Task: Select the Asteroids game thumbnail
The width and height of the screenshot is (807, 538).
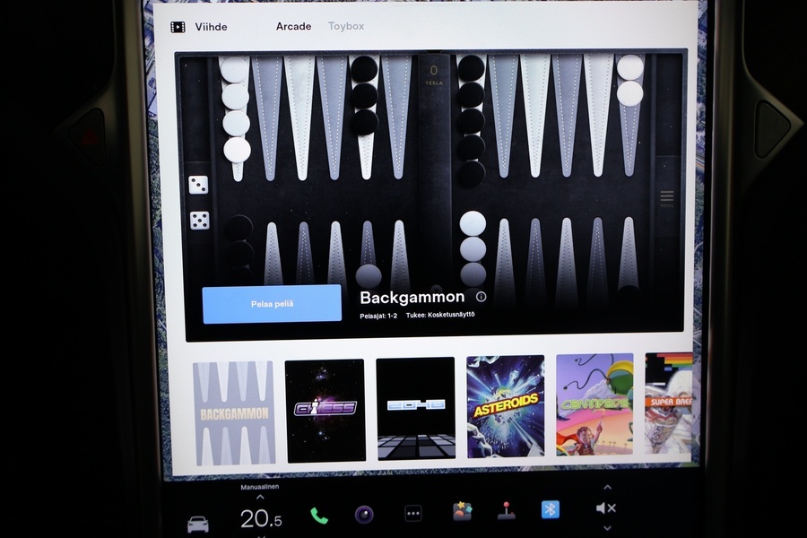Action: [x=505, y=406]
